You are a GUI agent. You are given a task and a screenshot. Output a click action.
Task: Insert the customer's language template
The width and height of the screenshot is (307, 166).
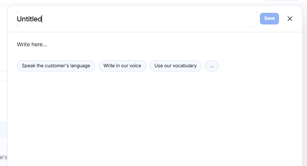tap(56, 66)
